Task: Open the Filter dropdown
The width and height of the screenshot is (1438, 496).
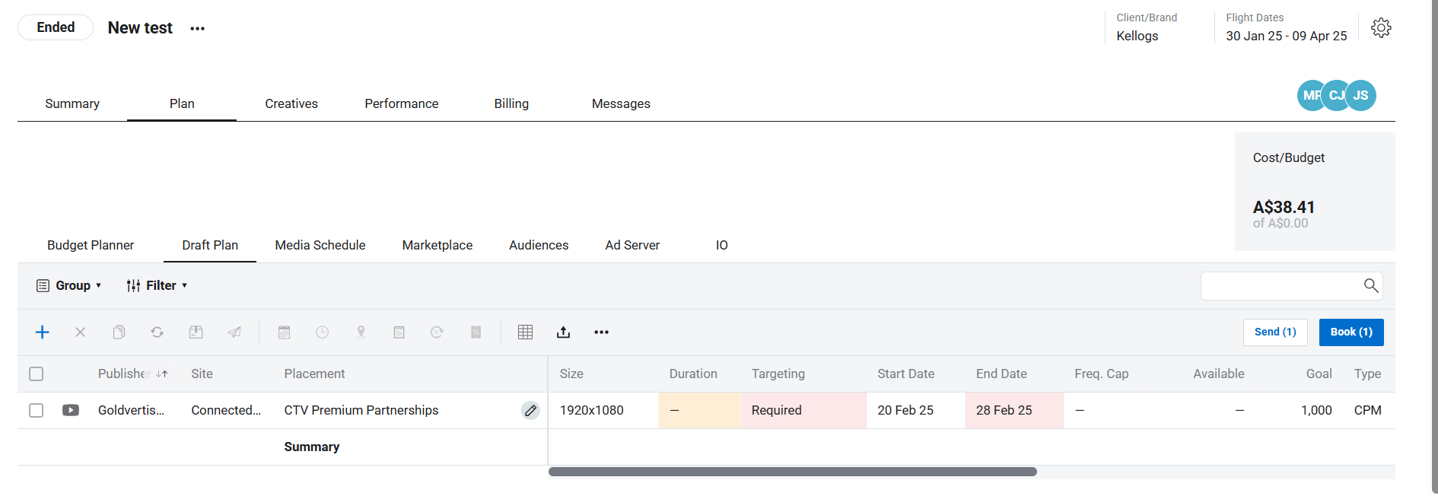Action: [x=157, y=286]
